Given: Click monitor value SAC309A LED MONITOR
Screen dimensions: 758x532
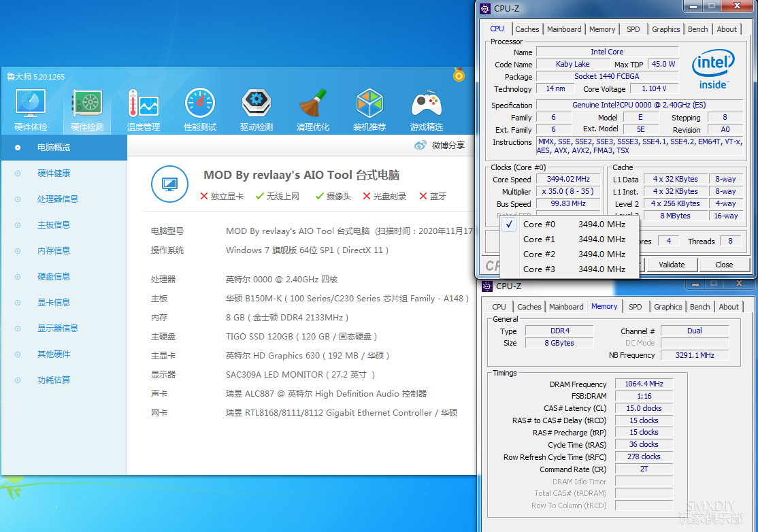Looking at the screenshot, I should (300, 374).
